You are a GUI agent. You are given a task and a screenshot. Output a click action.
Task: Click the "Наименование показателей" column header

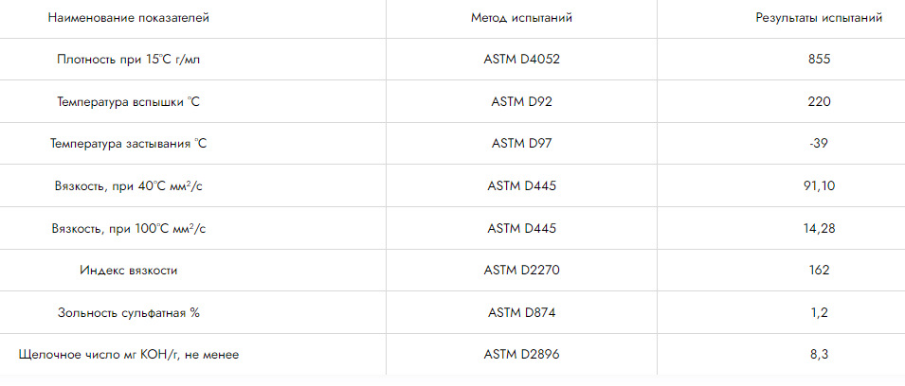click(x=129, y=18)
